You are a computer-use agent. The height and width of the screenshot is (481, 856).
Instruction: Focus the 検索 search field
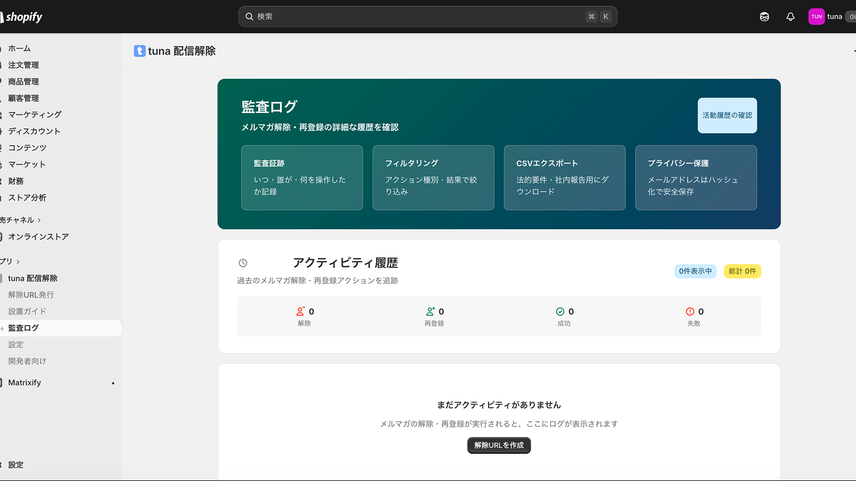[428, 17]
